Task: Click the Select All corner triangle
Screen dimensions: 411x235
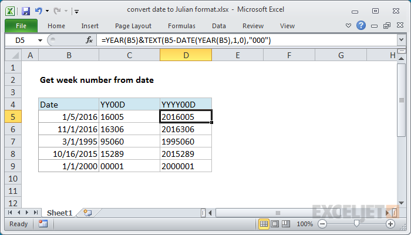Action: tap(13, 55)
